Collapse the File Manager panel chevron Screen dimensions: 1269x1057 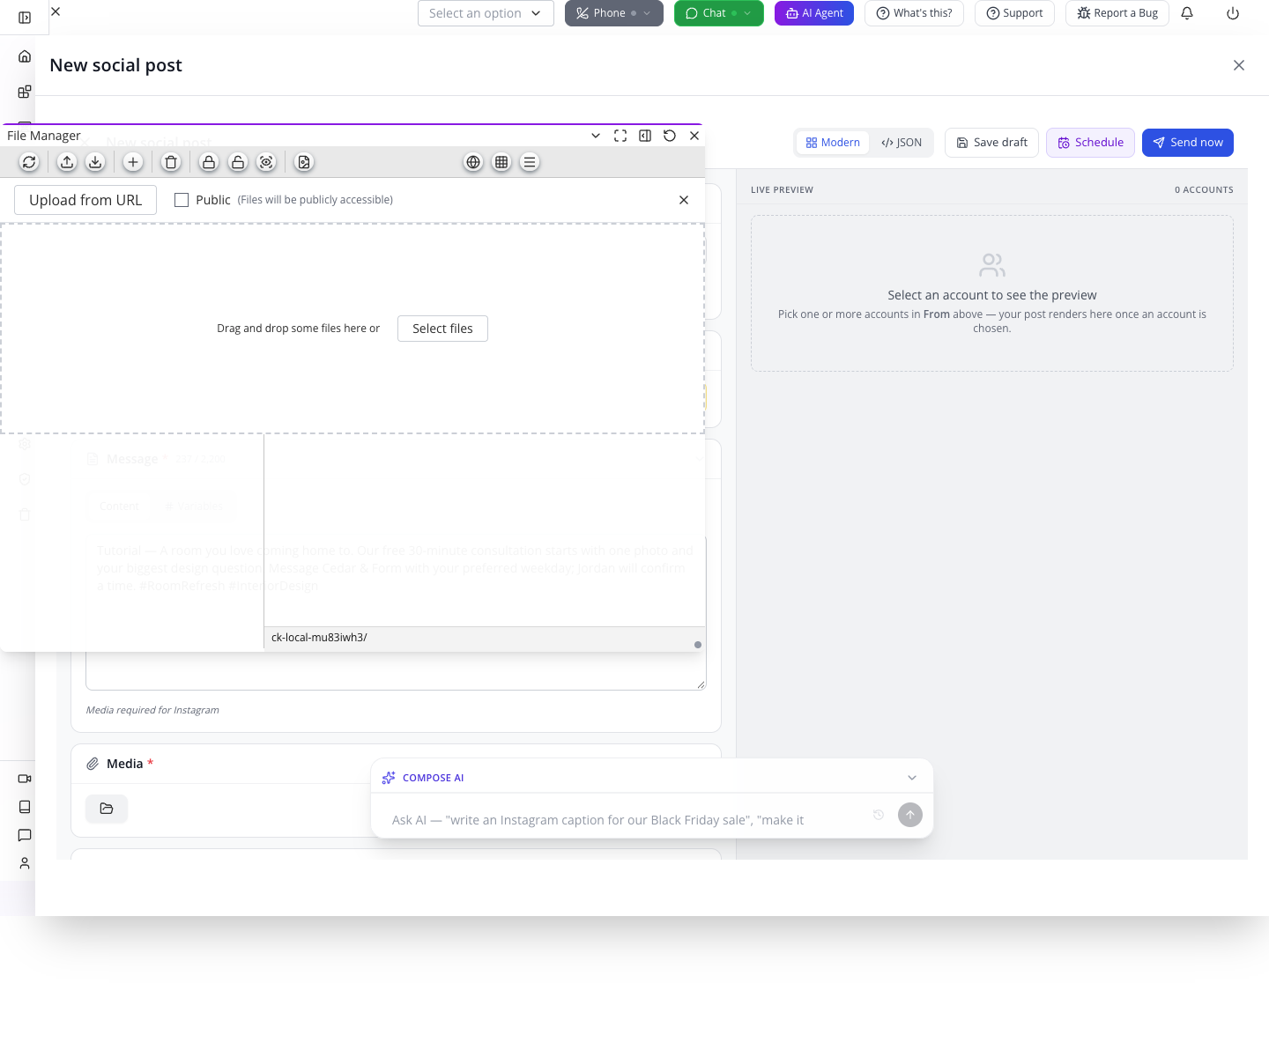[x=596, y=136]
